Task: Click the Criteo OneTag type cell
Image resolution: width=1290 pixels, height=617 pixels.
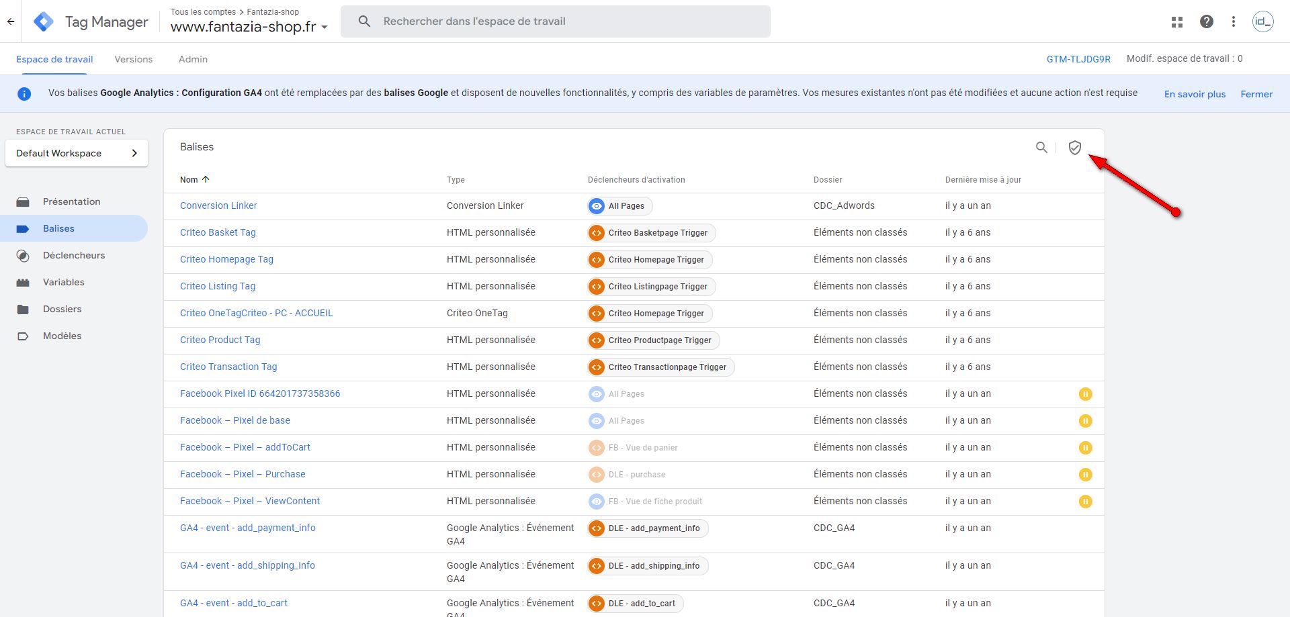Action: (x=477, y=313)
